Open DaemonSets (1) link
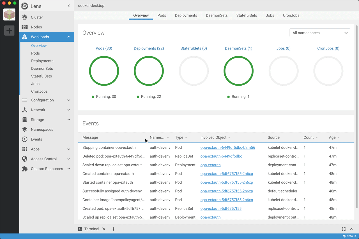Image resolution: width=359 pixels, height=239 pixels. point(238,48)
